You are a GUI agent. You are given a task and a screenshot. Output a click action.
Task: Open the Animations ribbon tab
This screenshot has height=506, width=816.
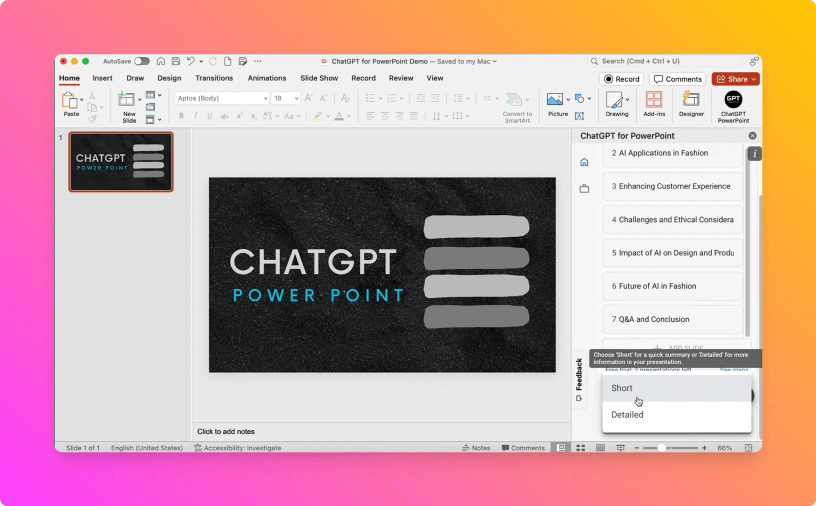click(267, 78)
